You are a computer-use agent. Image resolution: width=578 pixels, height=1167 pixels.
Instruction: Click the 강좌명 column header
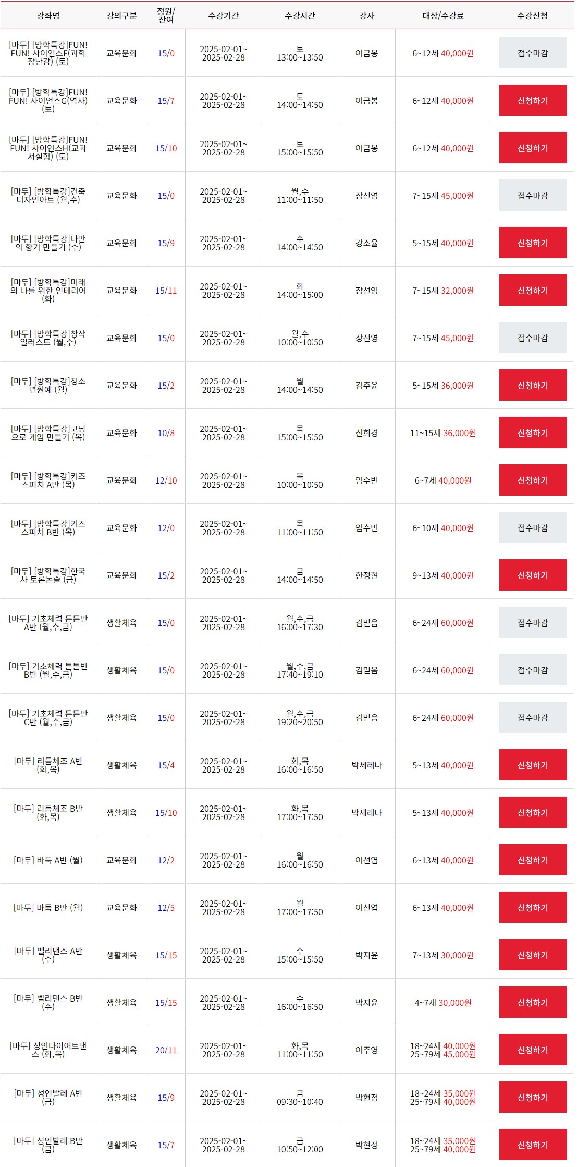click(x=48, y=16)
